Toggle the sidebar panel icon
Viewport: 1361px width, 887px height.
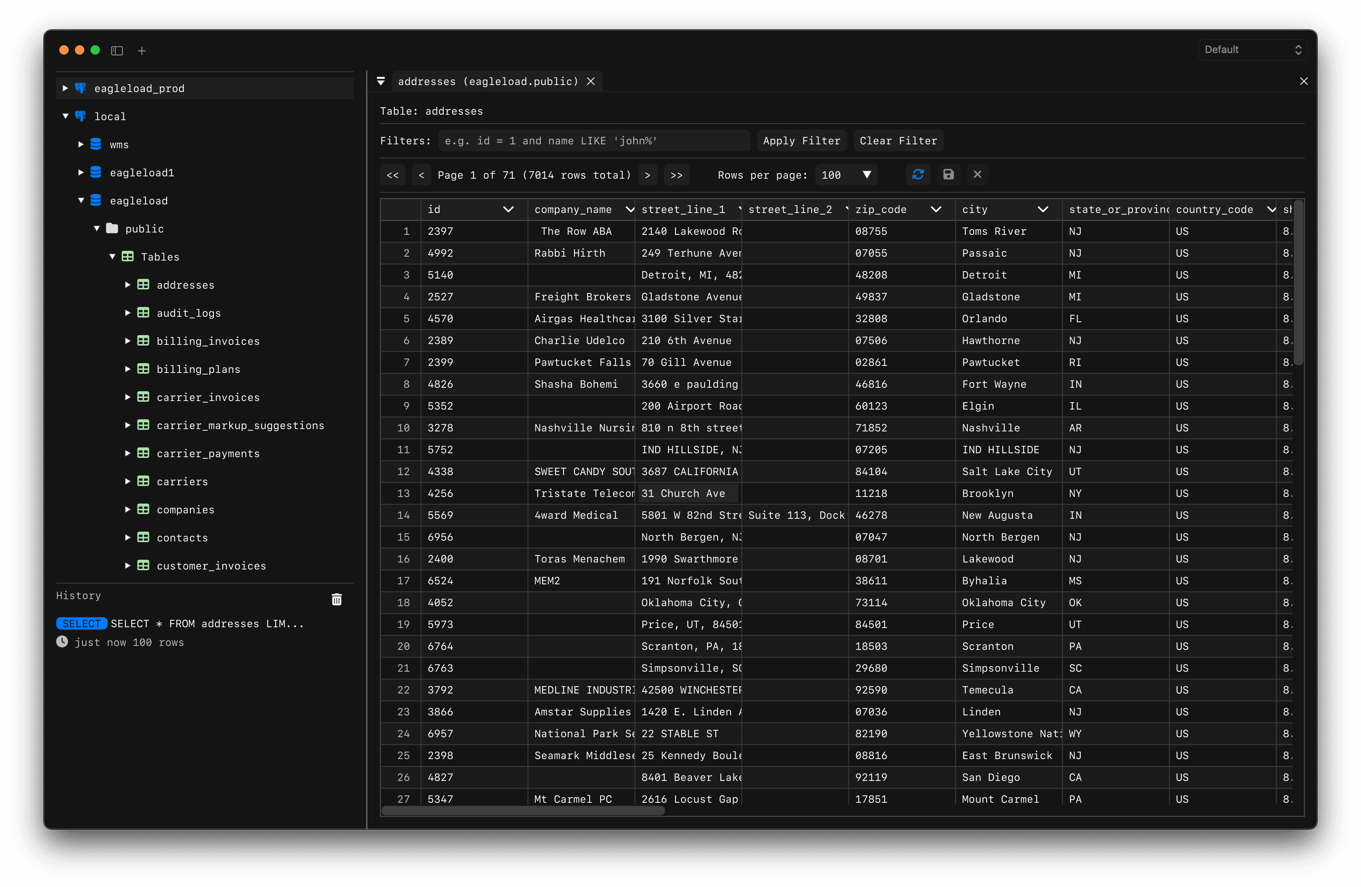[117, 51]
